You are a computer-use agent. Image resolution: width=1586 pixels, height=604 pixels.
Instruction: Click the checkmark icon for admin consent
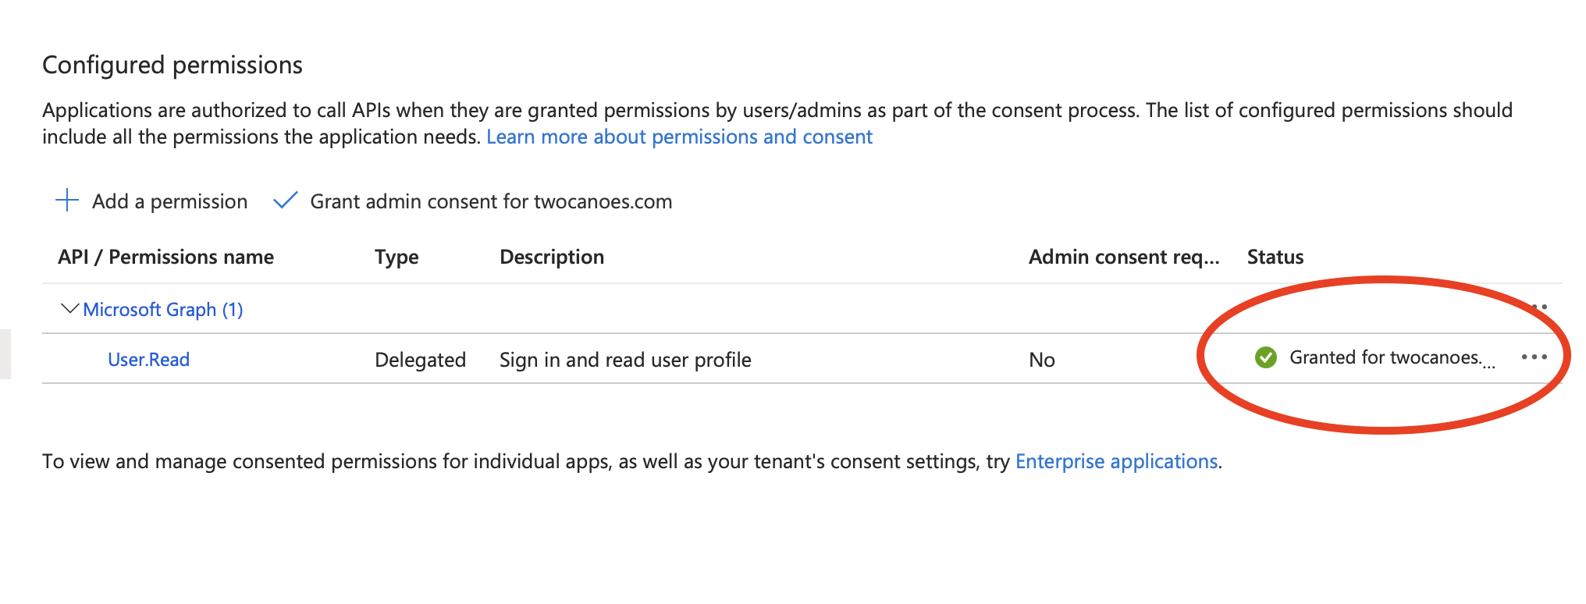tap(286, 201)
